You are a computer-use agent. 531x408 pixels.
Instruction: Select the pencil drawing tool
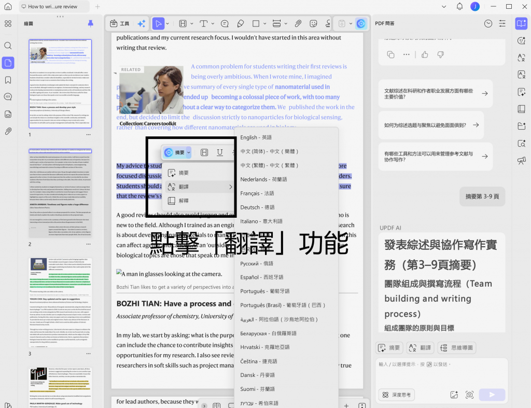click(x=241, y=23)
